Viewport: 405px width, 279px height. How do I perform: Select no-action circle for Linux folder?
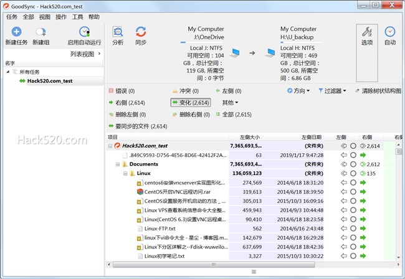pyautogui.click(x=353, y=173)
